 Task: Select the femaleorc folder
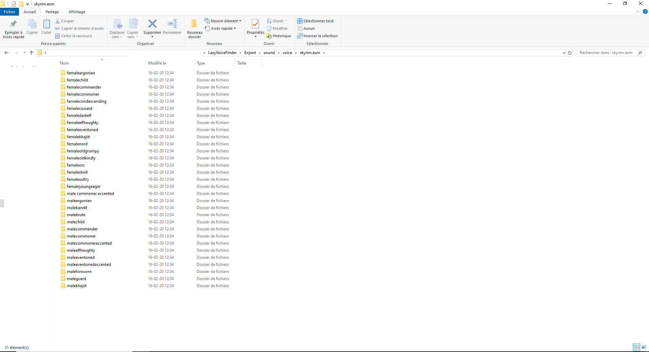[76, 165]
